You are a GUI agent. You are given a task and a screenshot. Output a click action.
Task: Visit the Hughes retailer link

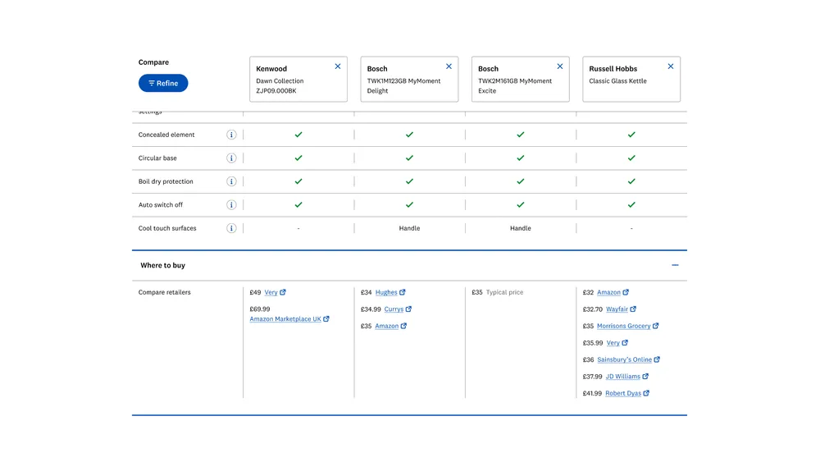pyautogui.click(x=386, y=292)
